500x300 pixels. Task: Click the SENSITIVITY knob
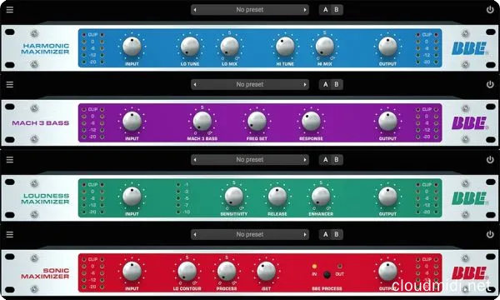tap(234, 197)
